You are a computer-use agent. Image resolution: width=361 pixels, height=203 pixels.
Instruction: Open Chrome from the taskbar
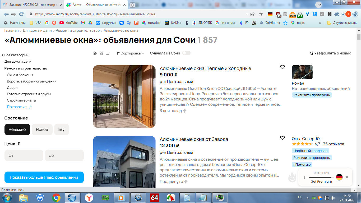point(56,197)
